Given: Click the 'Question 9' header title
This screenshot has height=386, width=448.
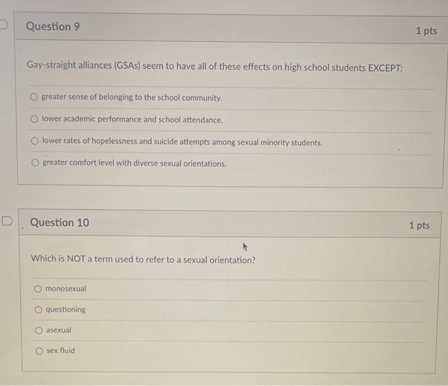Looking at the screenshot, I should click(53, 27).
